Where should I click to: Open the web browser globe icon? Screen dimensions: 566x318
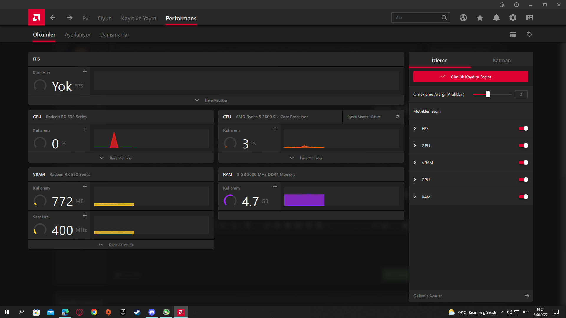pos(463,18)
